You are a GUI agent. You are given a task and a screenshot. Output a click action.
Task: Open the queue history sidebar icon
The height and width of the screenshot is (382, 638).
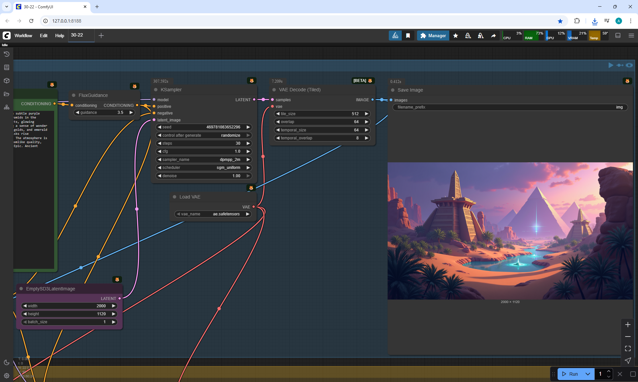click(x=6, y=54)
